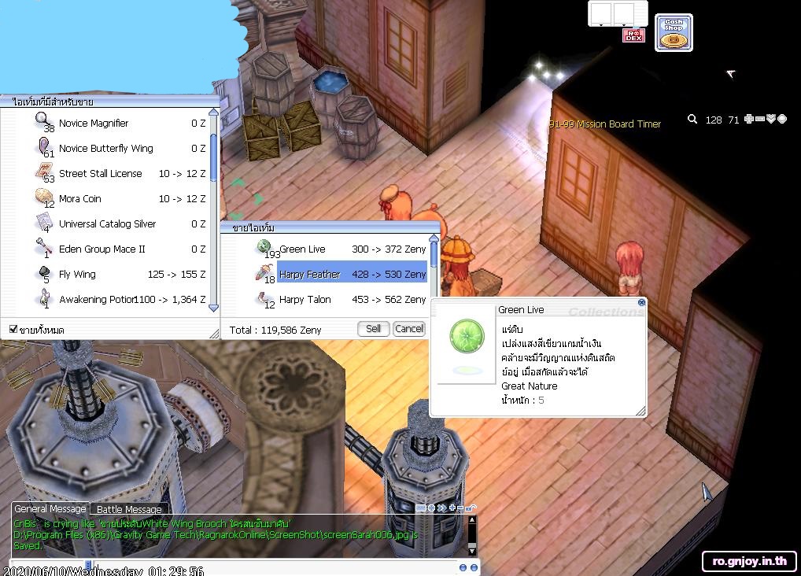Zoom in minimap with plus icon

tap(749, 119)
